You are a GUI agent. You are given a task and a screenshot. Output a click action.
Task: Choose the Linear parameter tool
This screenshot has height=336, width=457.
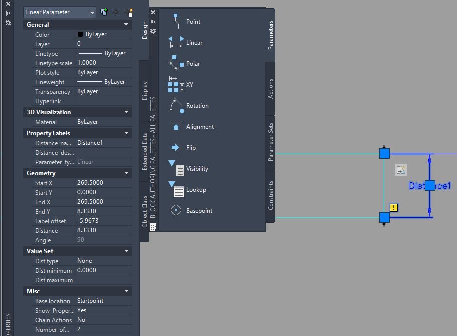coord(186,43)
